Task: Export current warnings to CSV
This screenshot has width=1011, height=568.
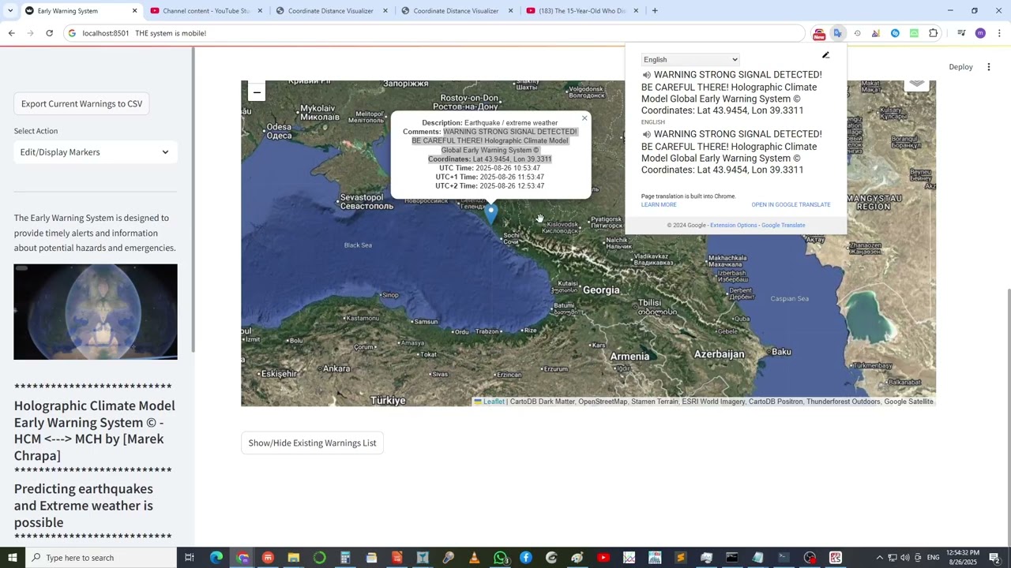Action: (82, 103)
